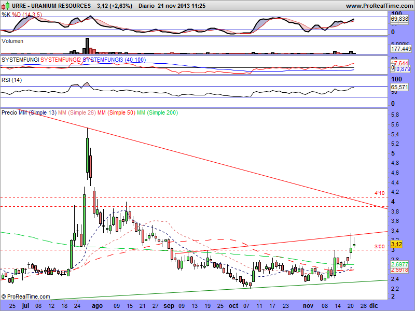Select the 17,644 red indicator value
Screen dimensions: 415x311
point(400,63)
